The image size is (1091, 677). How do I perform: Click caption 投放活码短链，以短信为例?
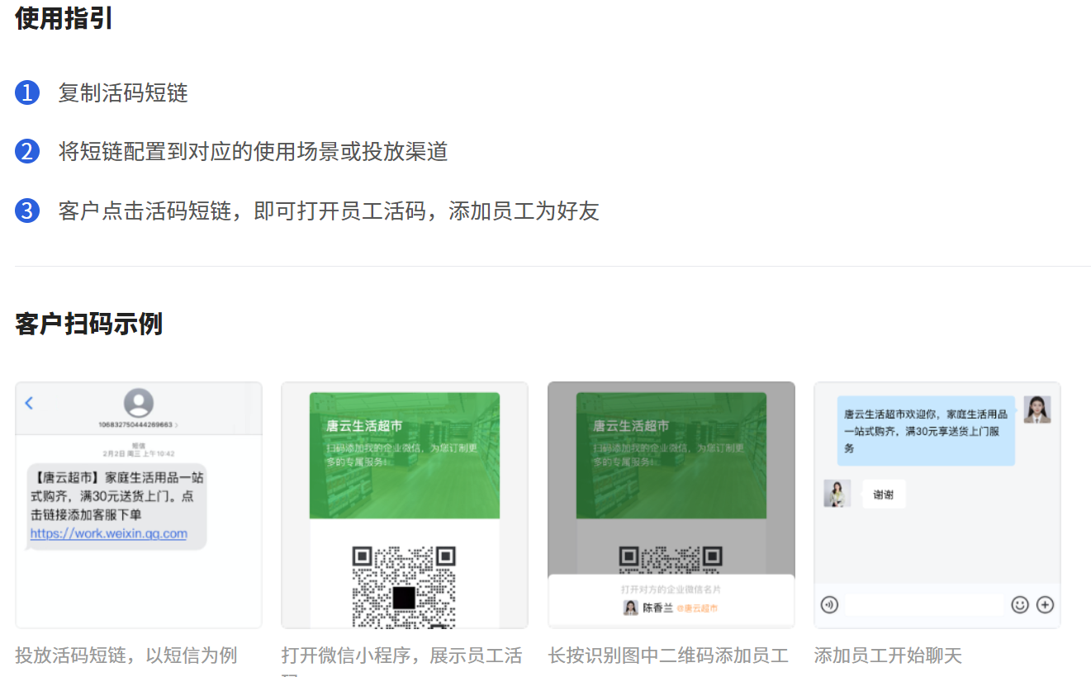point(126,656)
